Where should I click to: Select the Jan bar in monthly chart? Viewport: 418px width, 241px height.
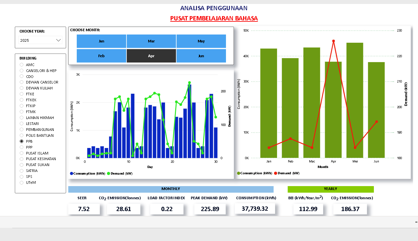[268, 103]
